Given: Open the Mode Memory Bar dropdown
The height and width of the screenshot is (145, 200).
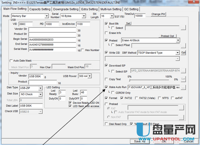Looking at the screenshot, I should [x=47, y=16].
